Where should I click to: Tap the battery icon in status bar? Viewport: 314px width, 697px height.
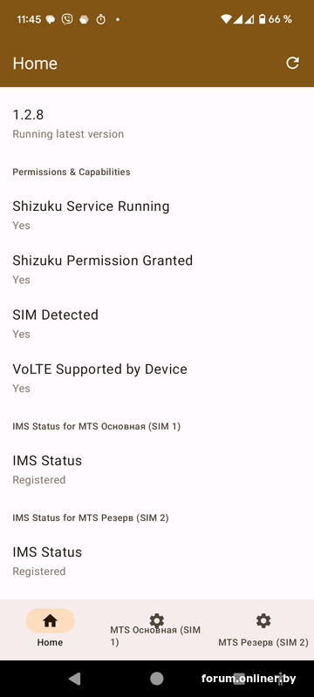tap(263, 19)
